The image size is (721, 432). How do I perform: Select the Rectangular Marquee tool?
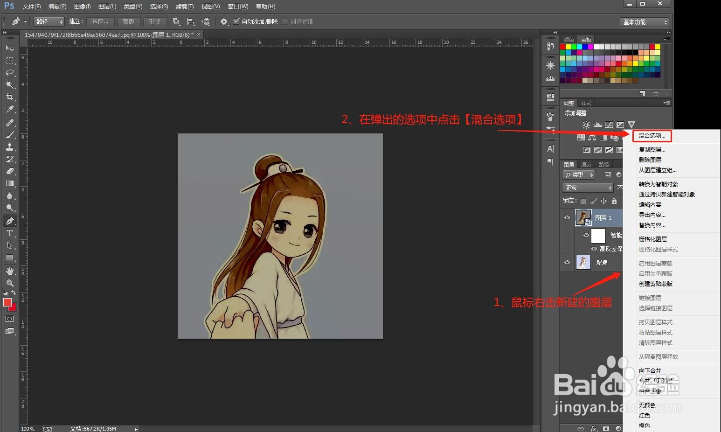pos(9,61)
